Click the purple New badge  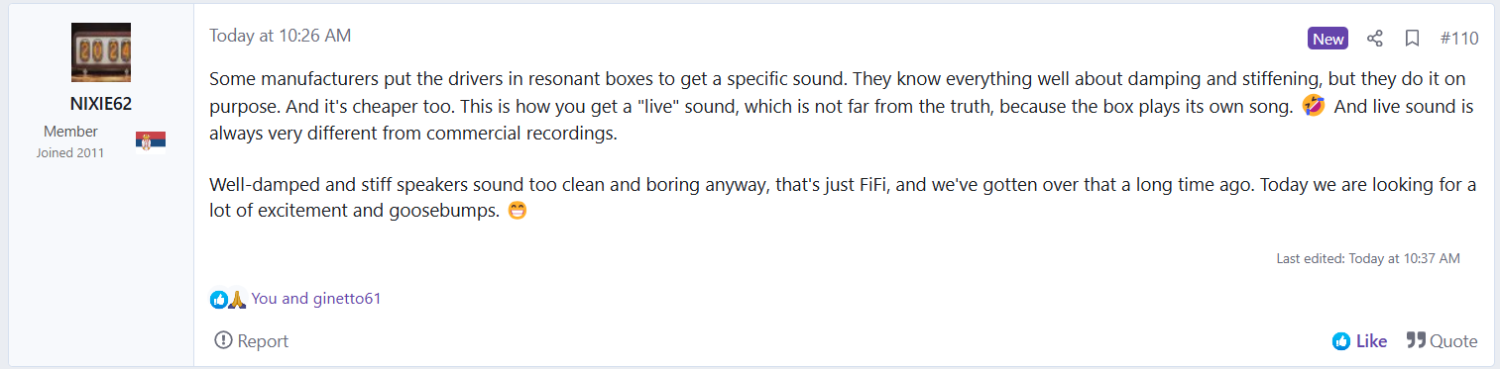[1328, 39]
